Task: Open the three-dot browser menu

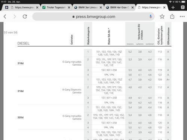Action: coord(182,16)
